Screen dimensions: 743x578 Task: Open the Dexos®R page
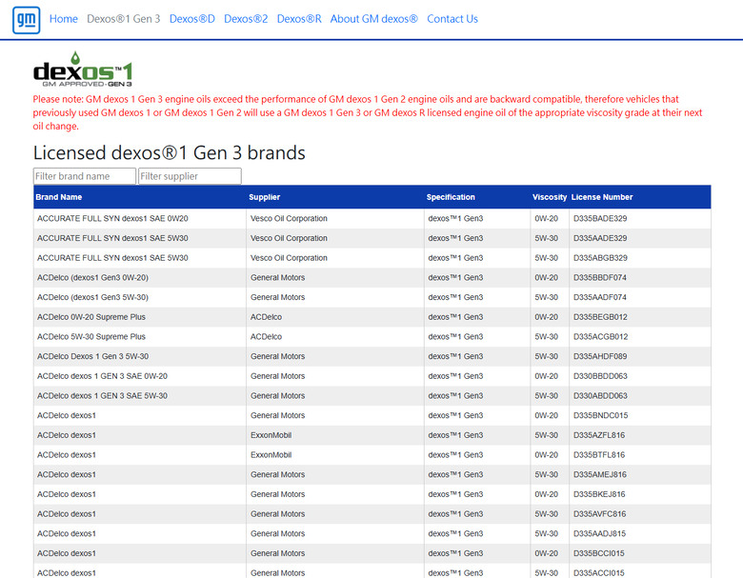tap(299, 19)
